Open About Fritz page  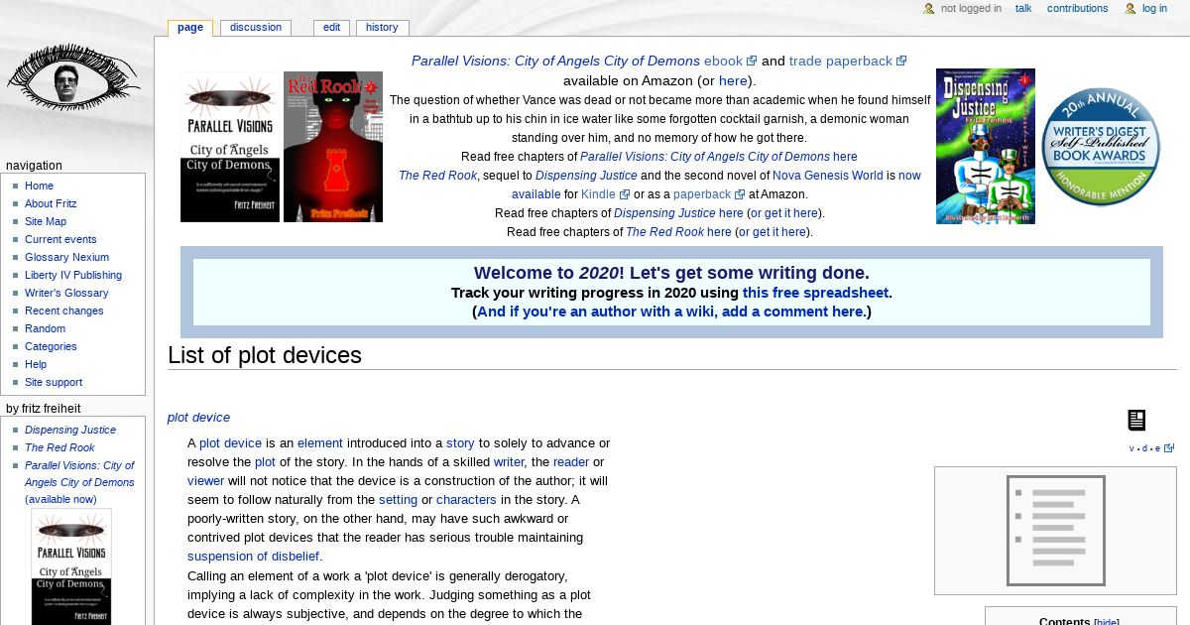point(51,203)
